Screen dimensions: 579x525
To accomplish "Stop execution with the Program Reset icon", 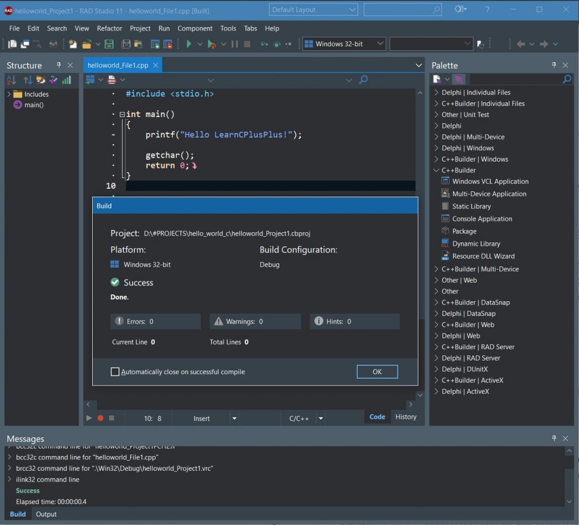I will click(247, 44).
